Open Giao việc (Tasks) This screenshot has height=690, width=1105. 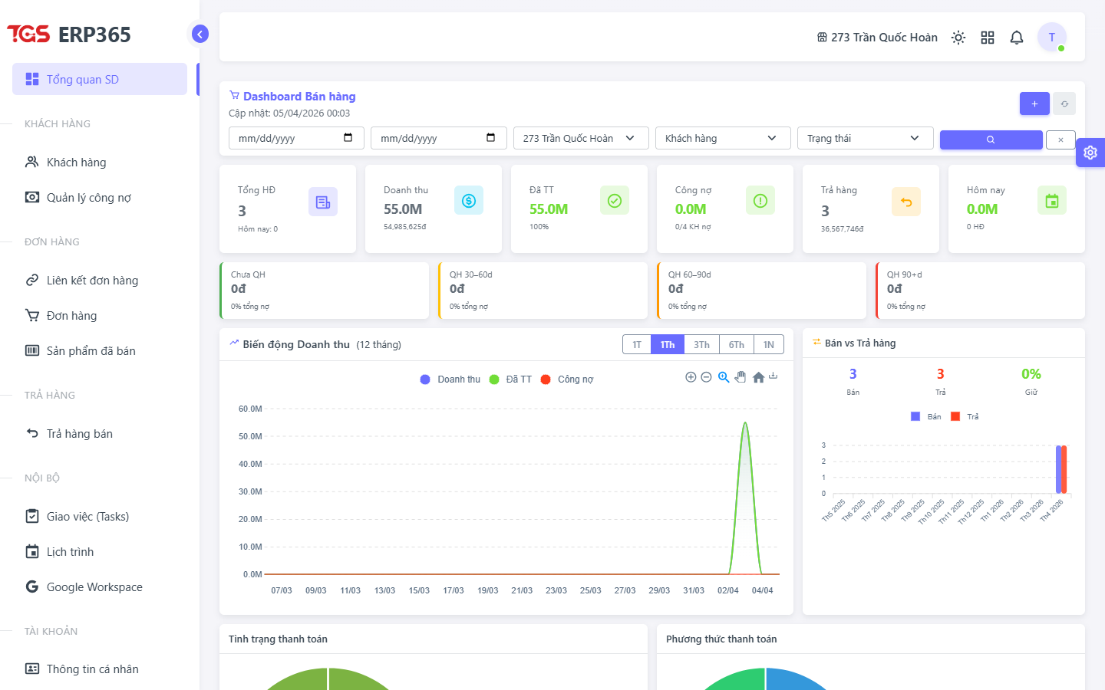[100, 516]
